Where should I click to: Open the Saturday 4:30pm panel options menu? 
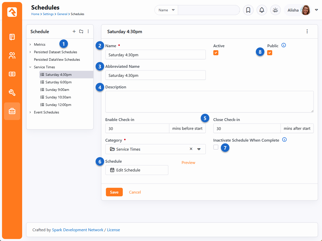pos(307,31)
